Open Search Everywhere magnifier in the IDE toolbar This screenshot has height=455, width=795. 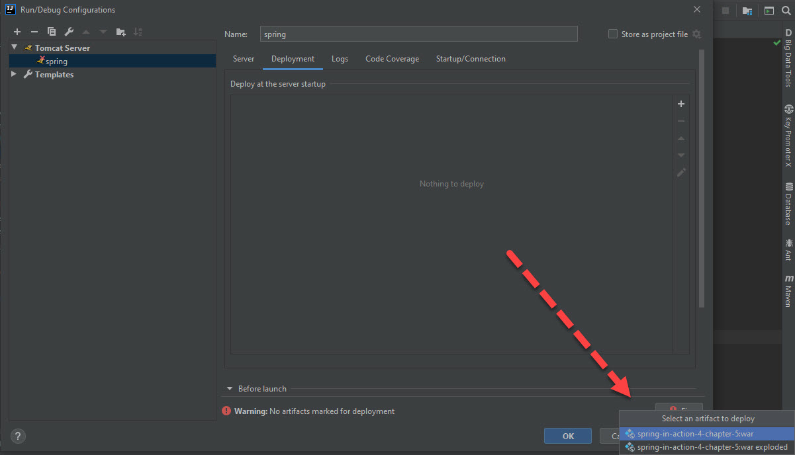788,11
